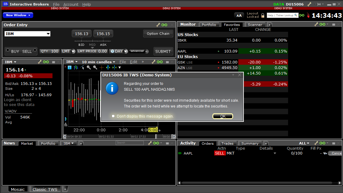Click the Help / Ticker Lookup field

[x=282, y=15]
